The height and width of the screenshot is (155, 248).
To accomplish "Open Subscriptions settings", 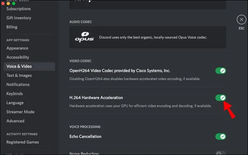I will (x=19, y=9).
